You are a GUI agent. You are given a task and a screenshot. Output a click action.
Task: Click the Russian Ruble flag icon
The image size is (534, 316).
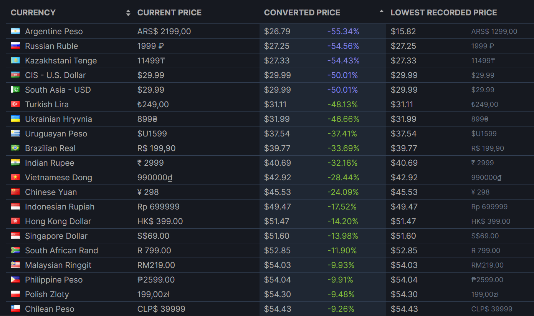pos(15,46)
